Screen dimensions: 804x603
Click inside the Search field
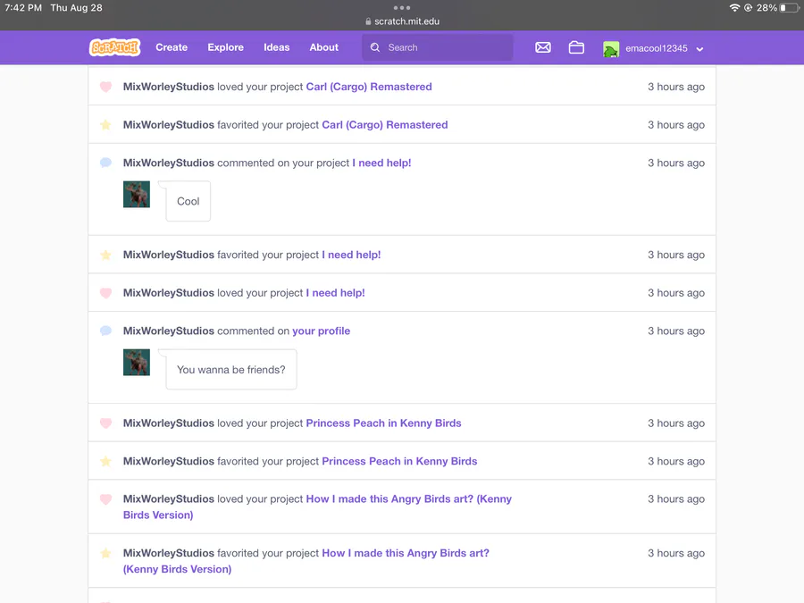click(438, 47)
